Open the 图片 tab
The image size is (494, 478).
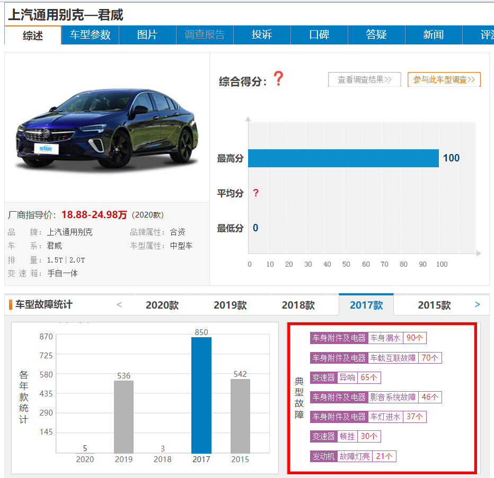tap(147, 35)
